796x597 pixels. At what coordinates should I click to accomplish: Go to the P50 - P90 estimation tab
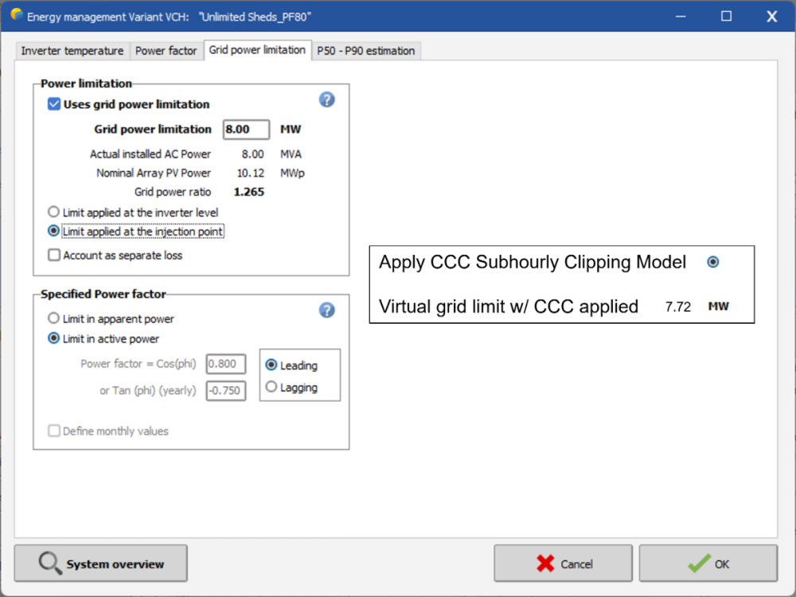365,51
